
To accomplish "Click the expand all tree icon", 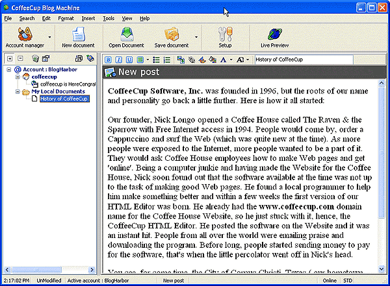I will [10, 58].
